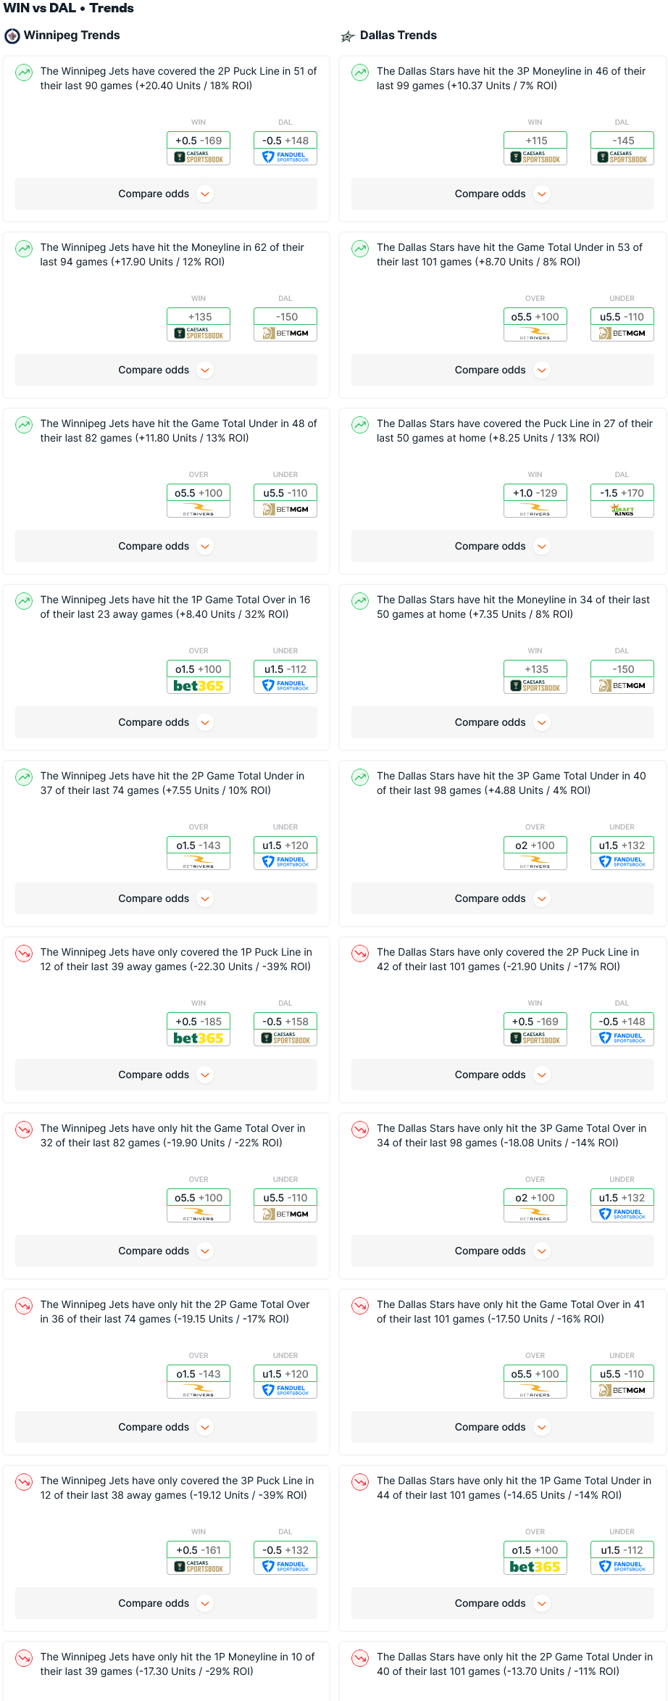Click the red downtrend icon beside the Dallas 1P Game Total Under trend
The width and height of the screenshot is (668, 1701).
tap(360, 1482)
